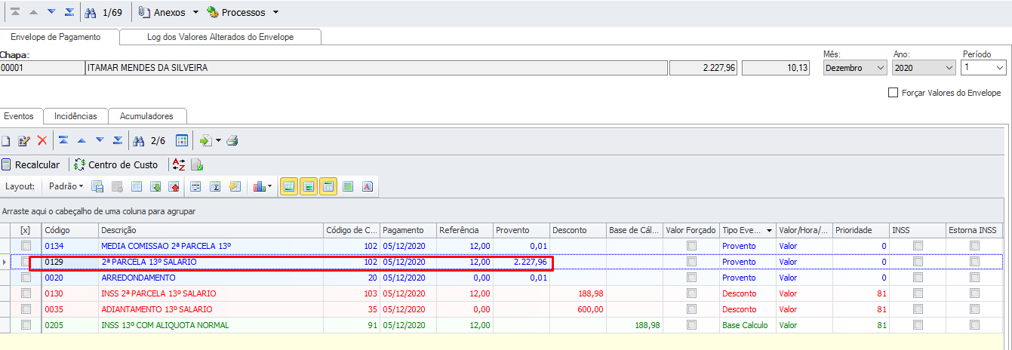Print the events list
Image resolution: width=1012 pixels, height=350 pixels.
click(x=232, y=140)
